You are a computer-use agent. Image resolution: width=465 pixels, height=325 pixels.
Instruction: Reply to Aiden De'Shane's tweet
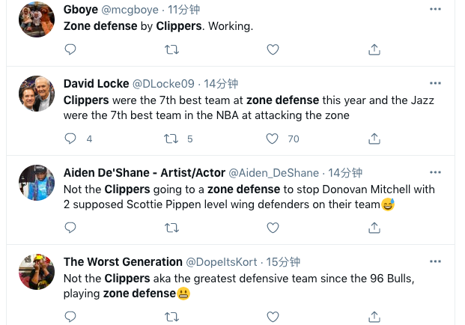click(70, 228)
